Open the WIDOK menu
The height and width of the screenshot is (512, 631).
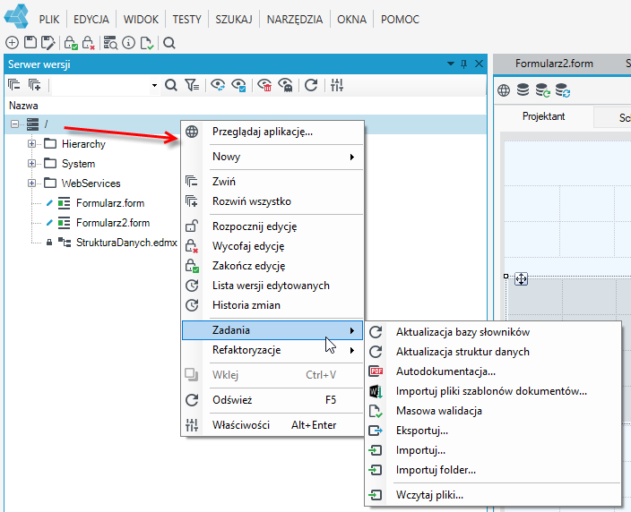point(141,20)
